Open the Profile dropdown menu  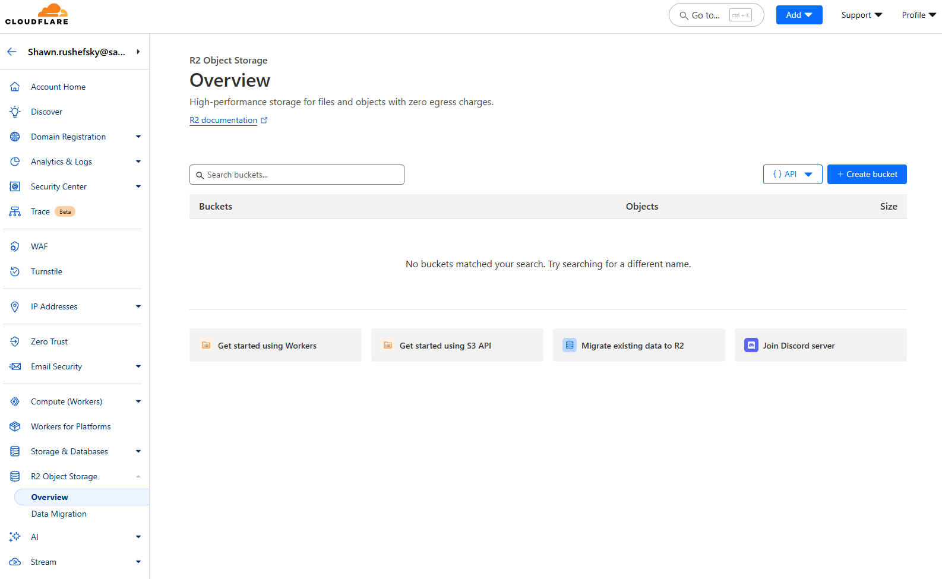coord(919,15)
